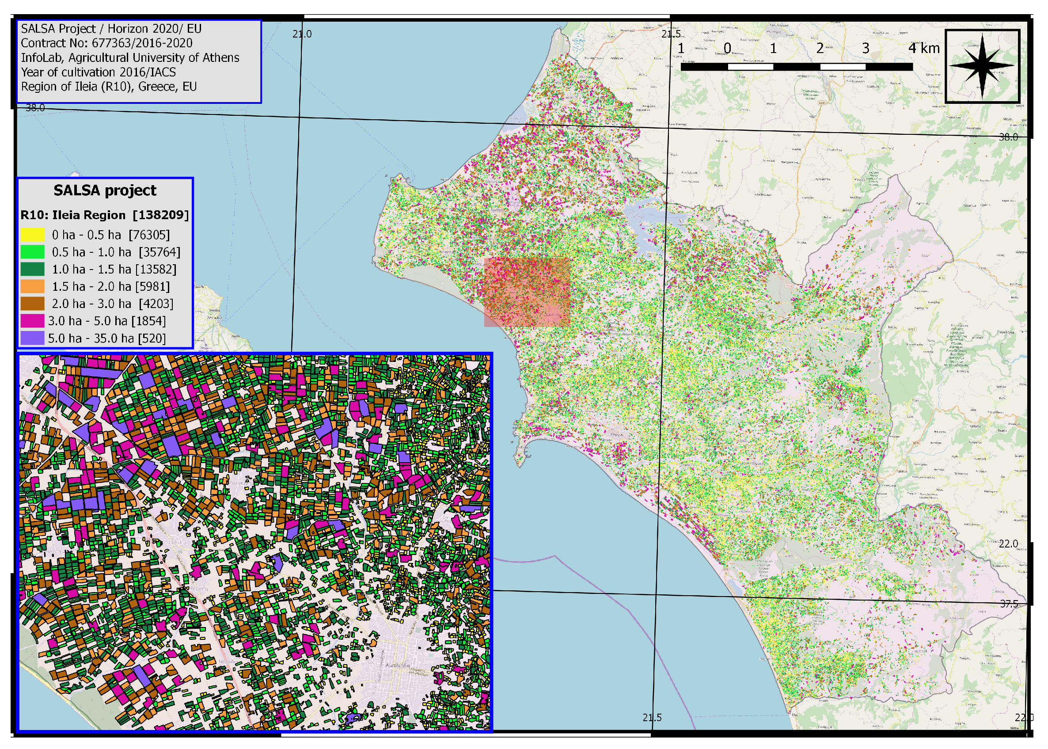Image resolution: width=1048 pixels, height=749 pixels.
Task: Click the magenta 3.0 - 5.0 ha swatch
Action: click(x=32, y=320)
